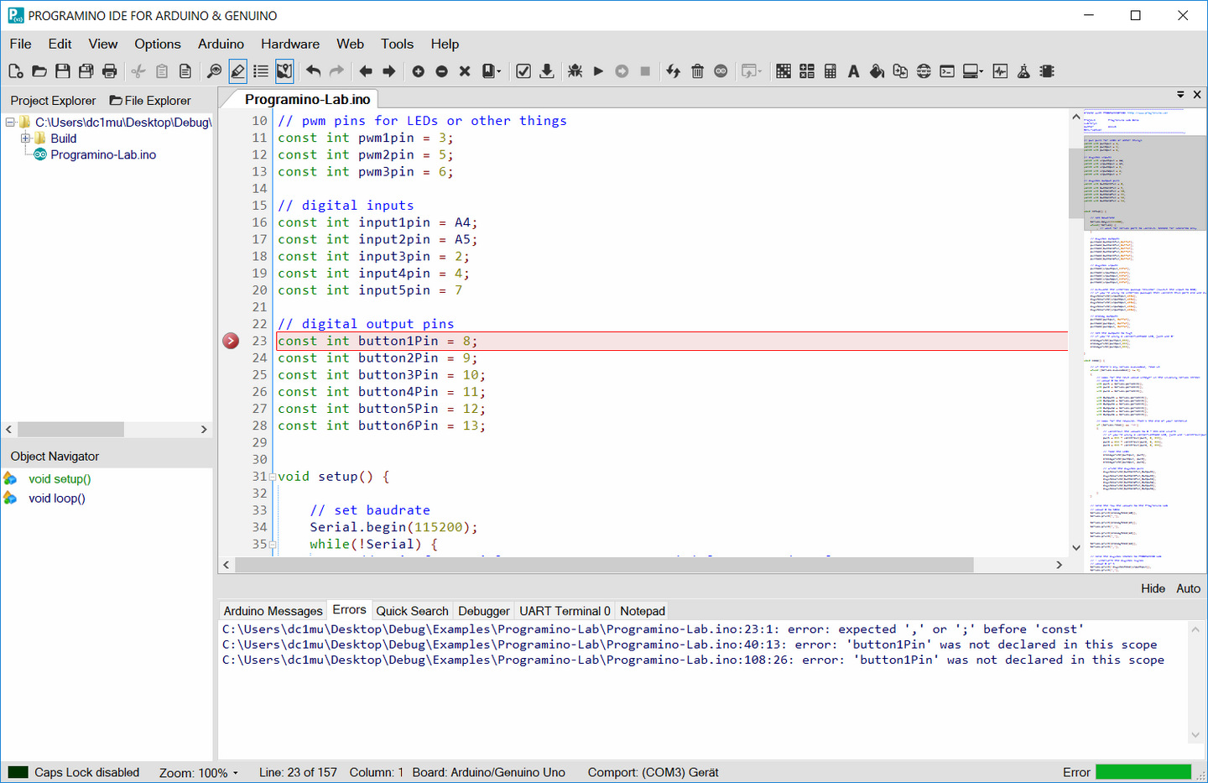The width and height of the screenshot is (1208, 783).
Task: Open the Tools menu
Action: (397, 44)
